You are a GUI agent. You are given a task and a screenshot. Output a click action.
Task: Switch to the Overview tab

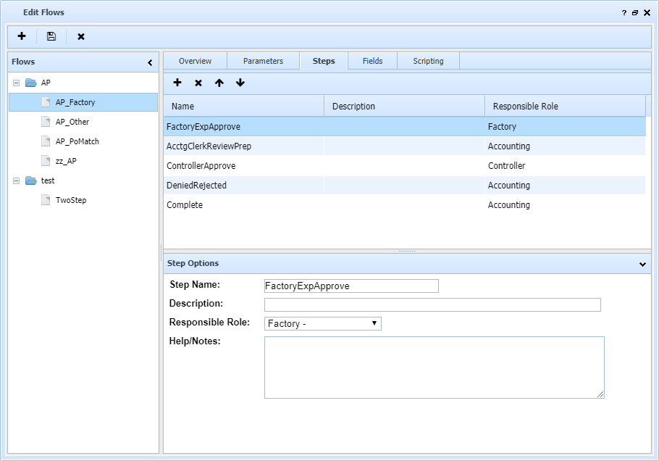195,61
